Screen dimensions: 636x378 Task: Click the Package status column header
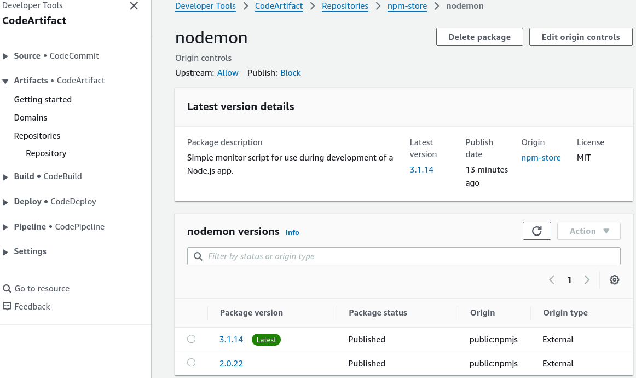(378, 313)
